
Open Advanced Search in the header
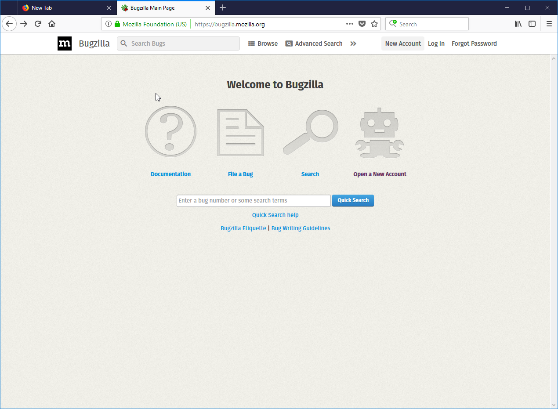314,43
